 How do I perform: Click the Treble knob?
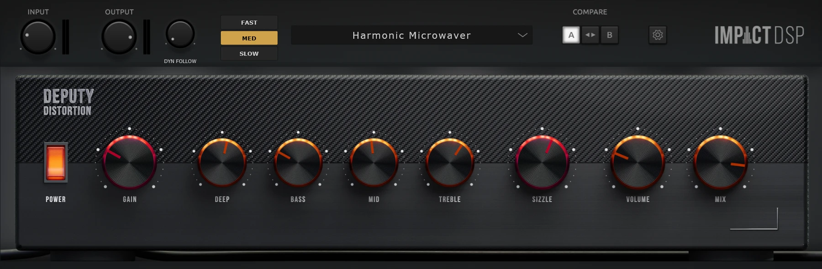[x=450, y=162]
